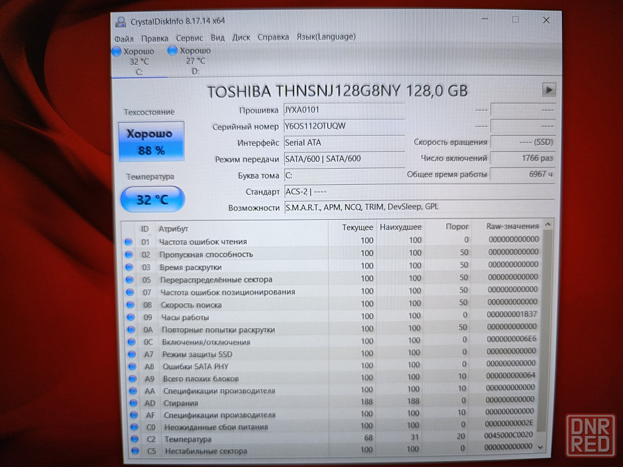Open the Вид menu
623x467 pixels.
[x=217, y=38]
